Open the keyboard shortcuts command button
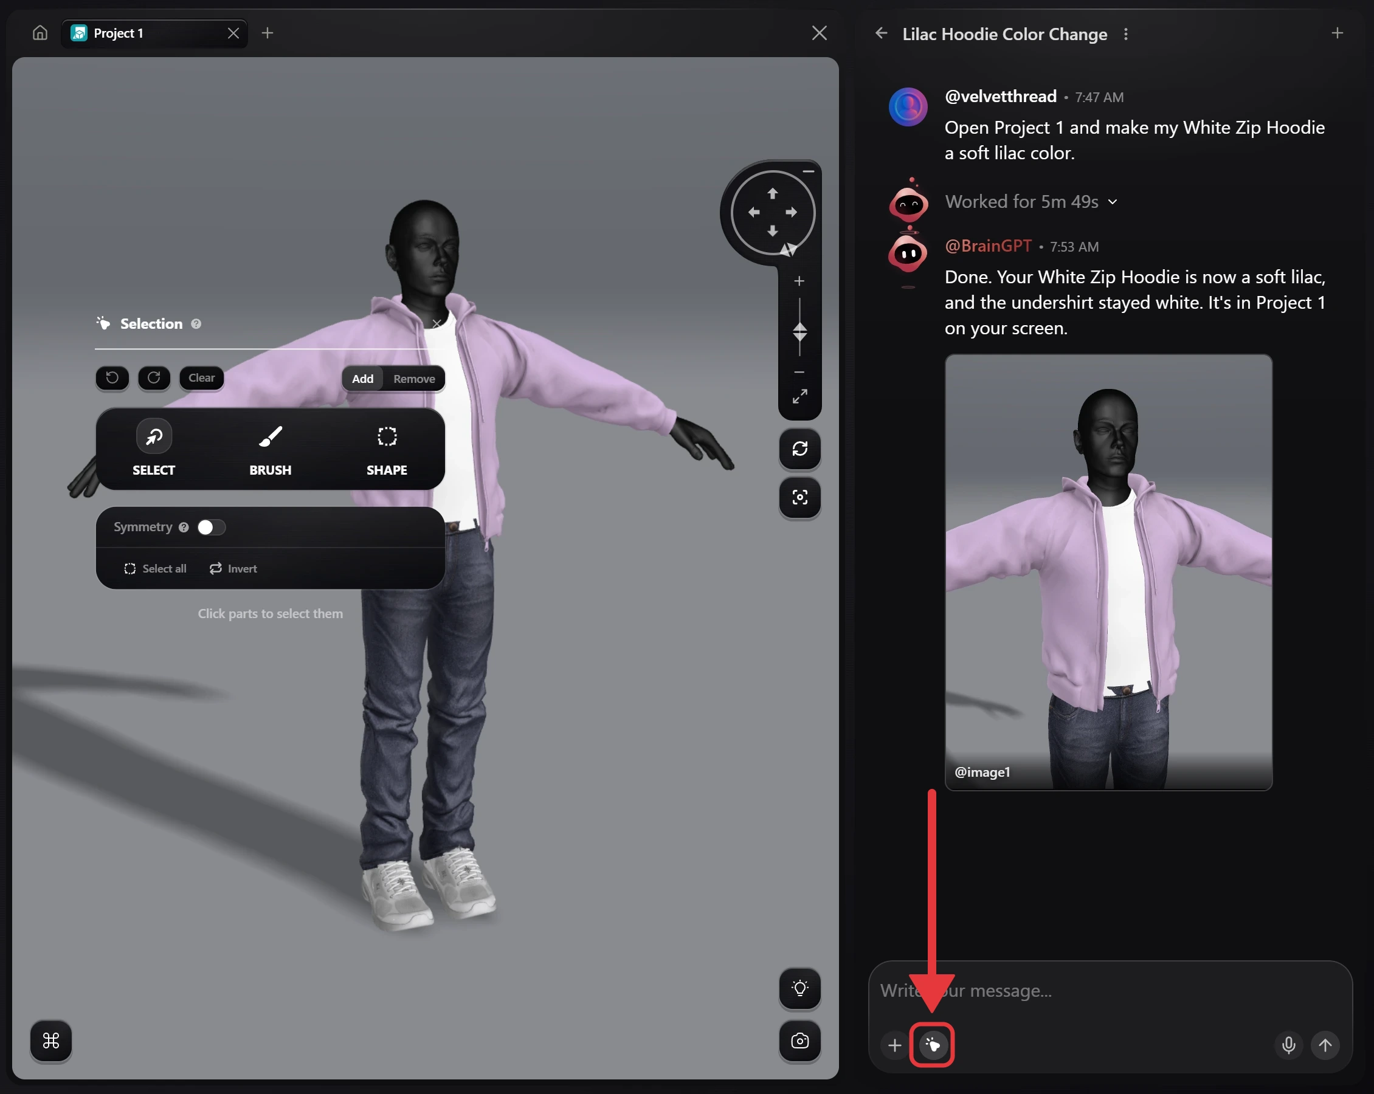Image resolution: width=1374 pixels, height=1094 pixels. pos(51,1041)
